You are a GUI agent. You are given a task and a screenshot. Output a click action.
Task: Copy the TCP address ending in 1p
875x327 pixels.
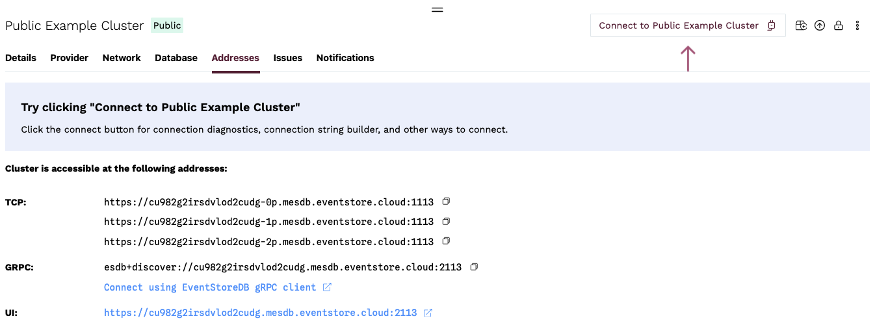(446, 221)
